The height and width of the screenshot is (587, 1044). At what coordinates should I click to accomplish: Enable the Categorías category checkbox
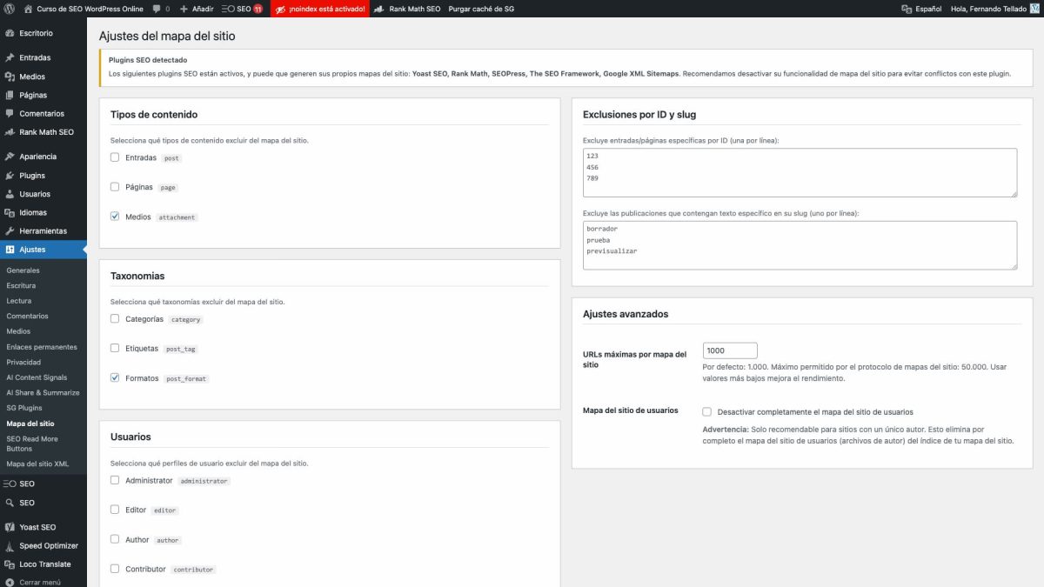[x=114, y=318]
